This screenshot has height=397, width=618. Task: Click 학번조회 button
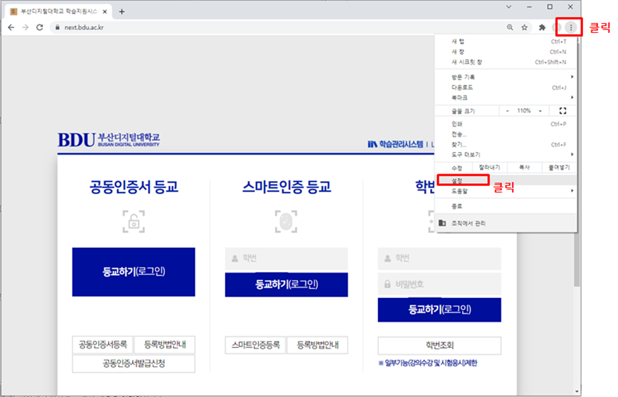point(440,345)
